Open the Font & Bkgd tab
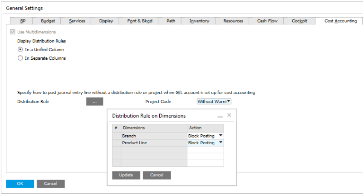This screenshot has width=363, height=194. click(x=140, y=21)
